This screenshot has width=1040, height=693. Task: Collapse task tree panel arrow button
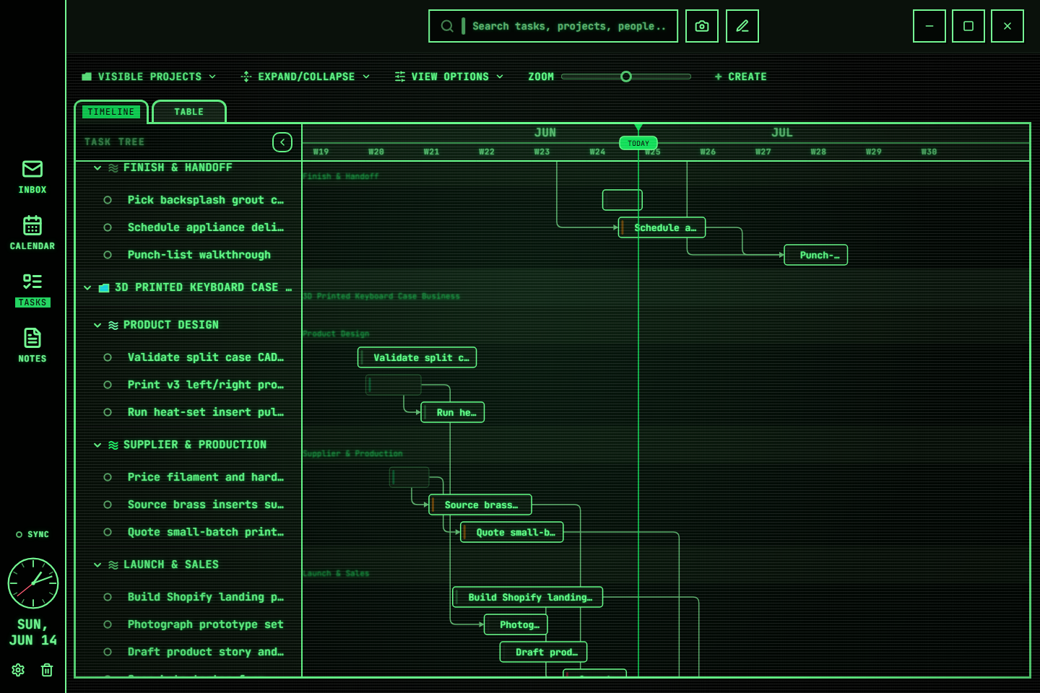pyautogui.click(x=282, y=142)
